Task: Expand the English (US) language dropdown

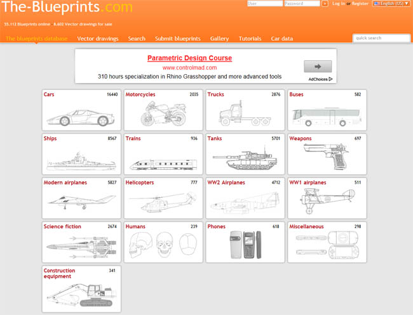Action: point(391,3)
